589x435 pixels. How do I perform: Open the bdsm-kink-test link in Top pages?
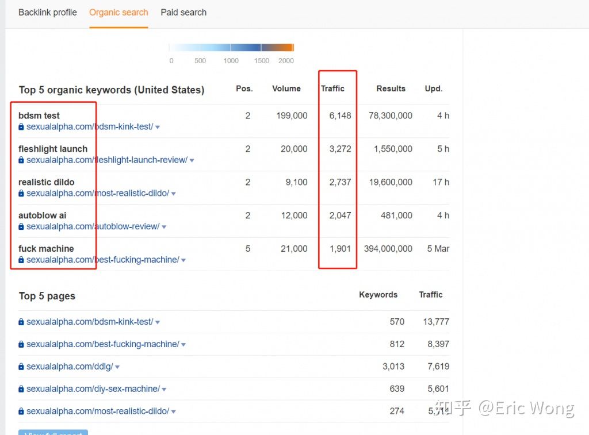point(90,322)
